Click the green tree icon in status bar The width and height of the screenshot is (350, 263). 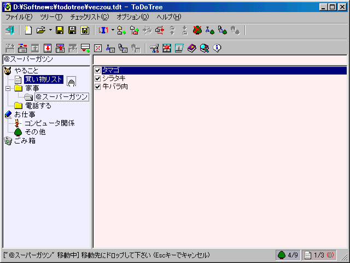click(282, 255)
